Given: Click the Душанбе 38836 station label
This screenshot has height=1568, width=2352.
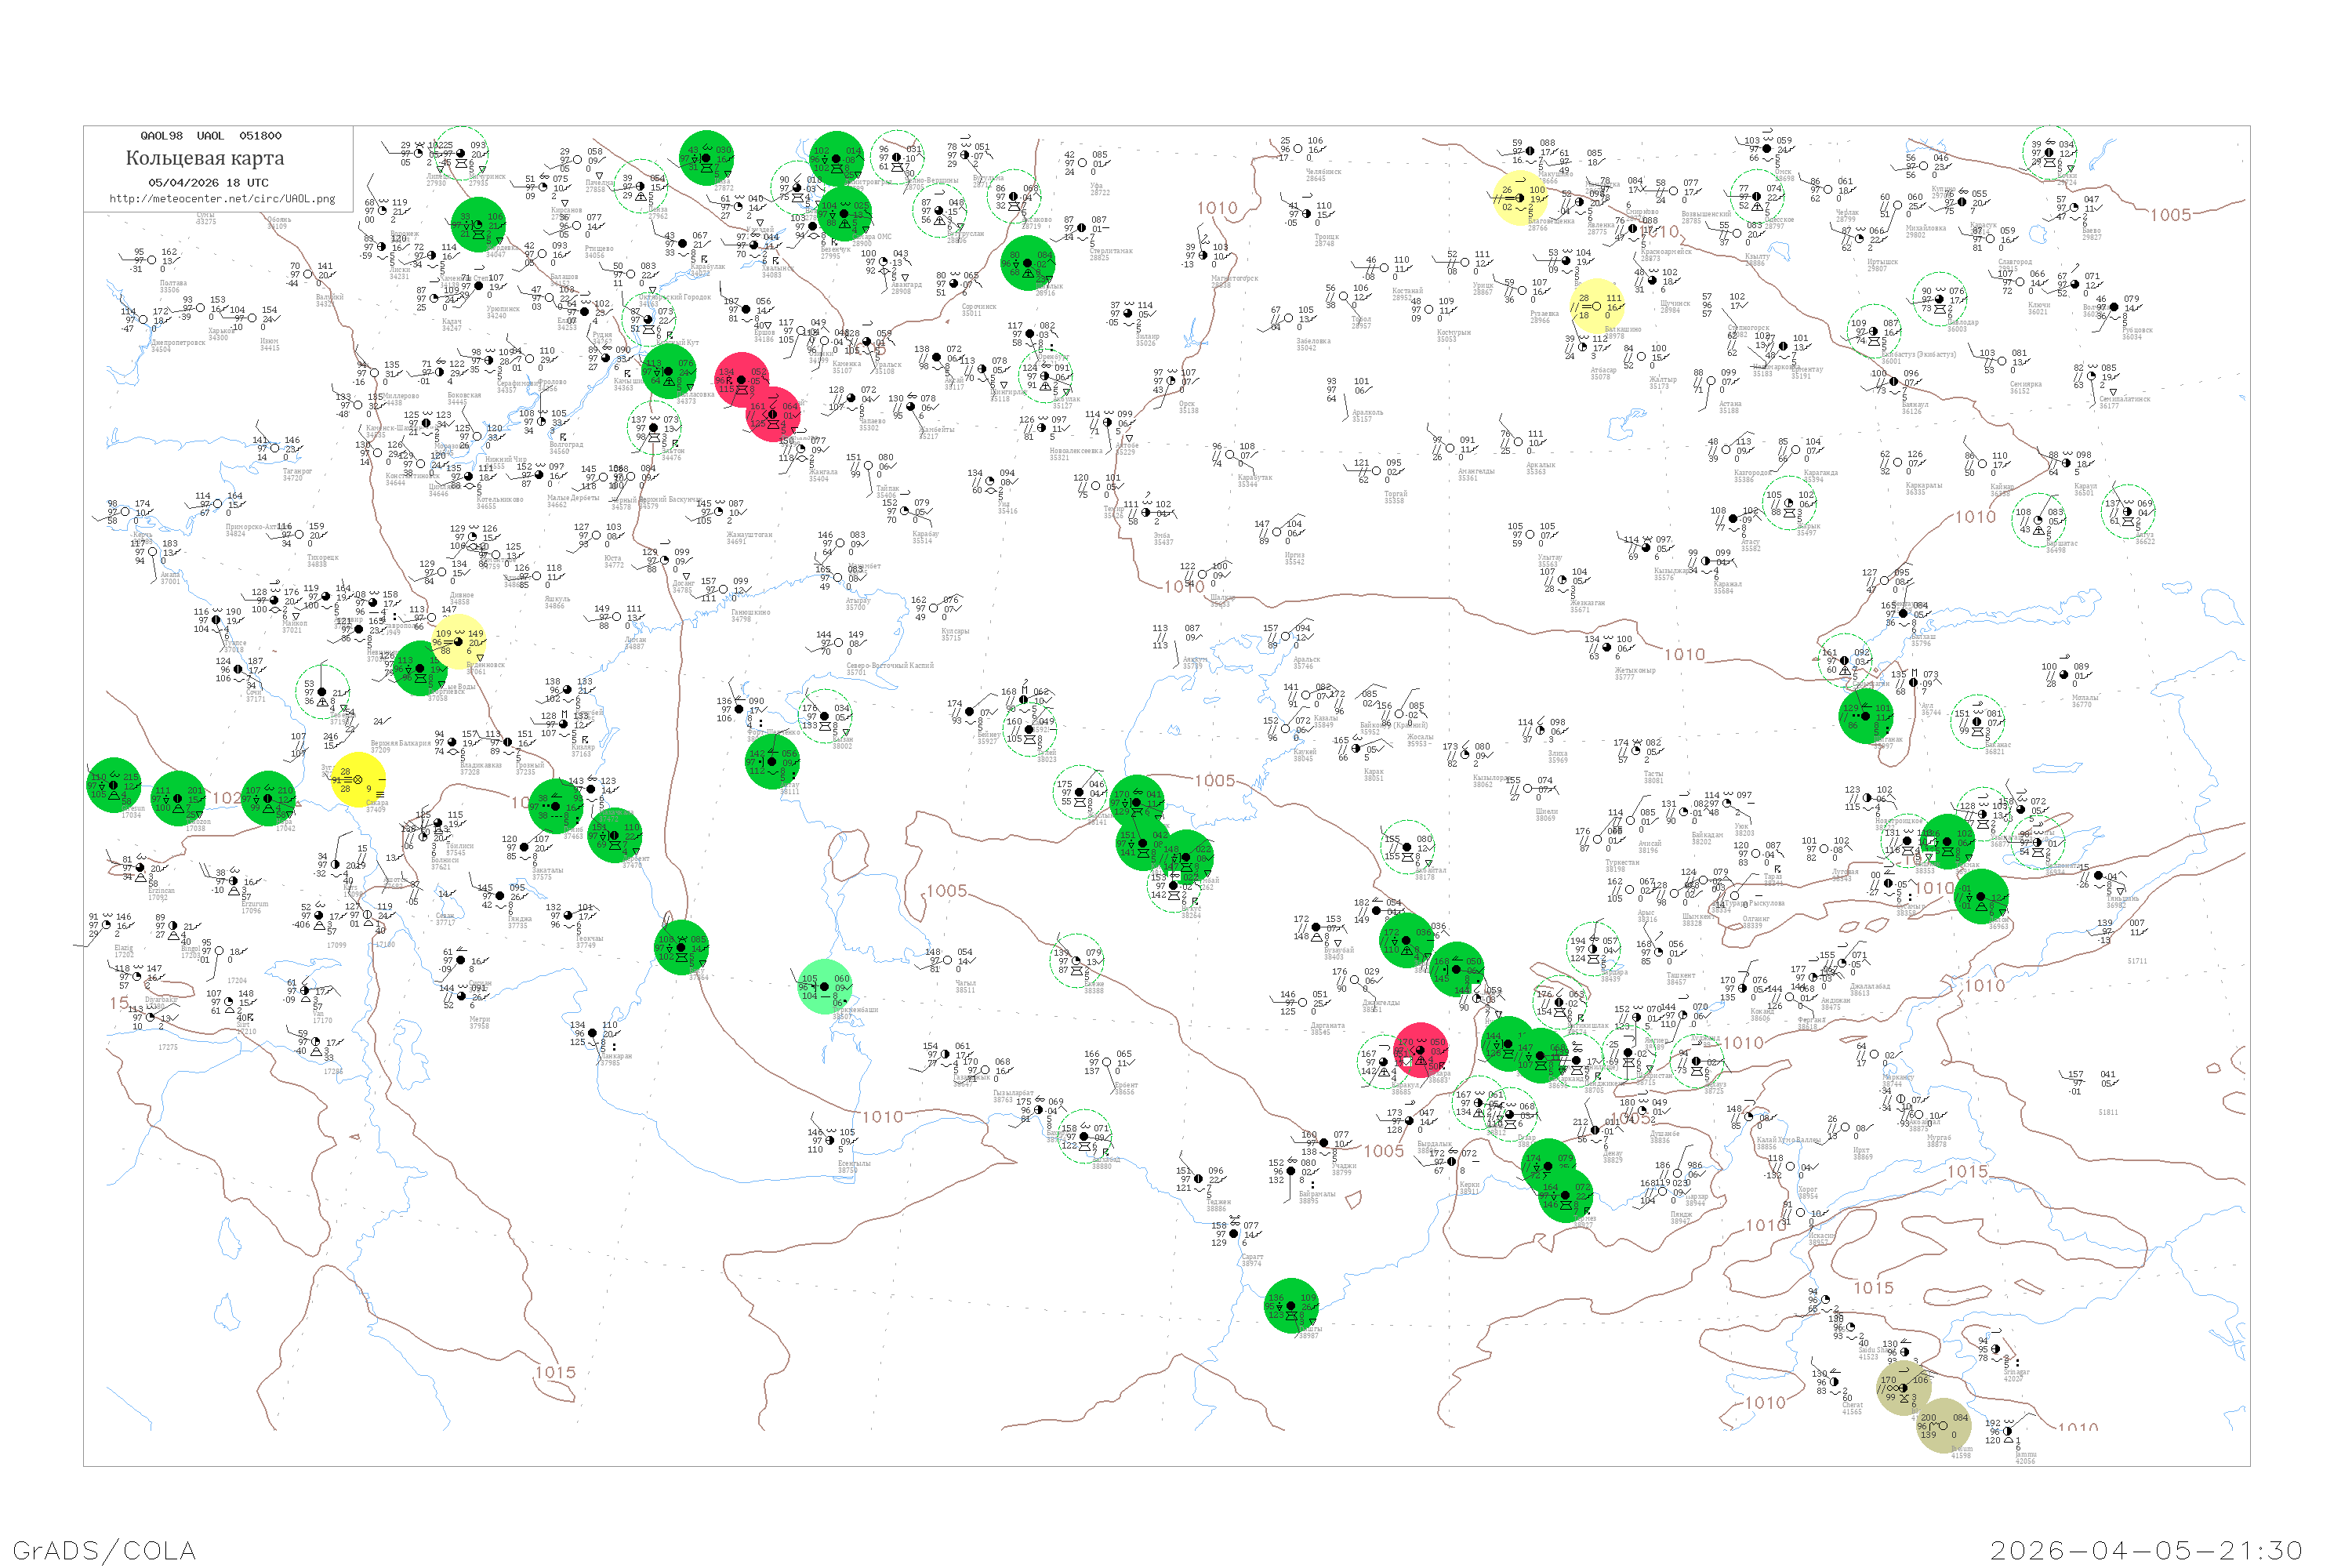Looking at the screenshot, I should coord(1665,1137).
